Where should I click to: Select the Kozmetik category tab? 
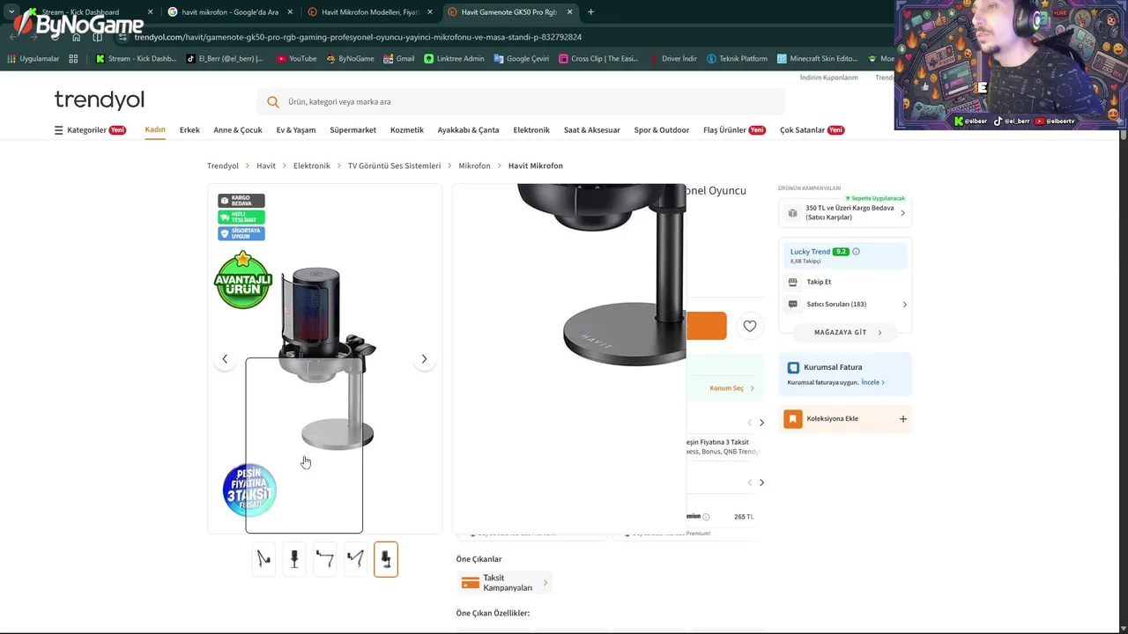[x=407, y=130]
